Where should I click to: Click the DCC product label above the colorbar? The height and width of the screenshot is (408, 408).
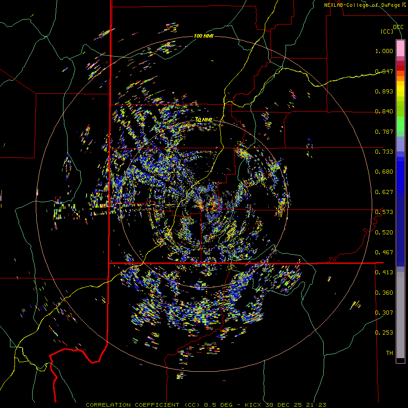(x=398, y=27)
